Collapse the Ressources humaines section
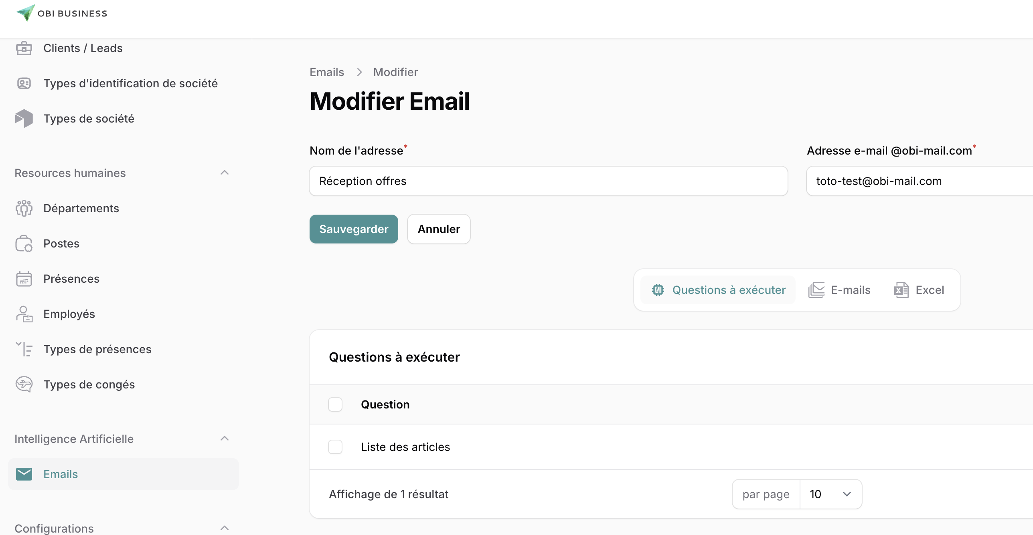 [225, 173]
